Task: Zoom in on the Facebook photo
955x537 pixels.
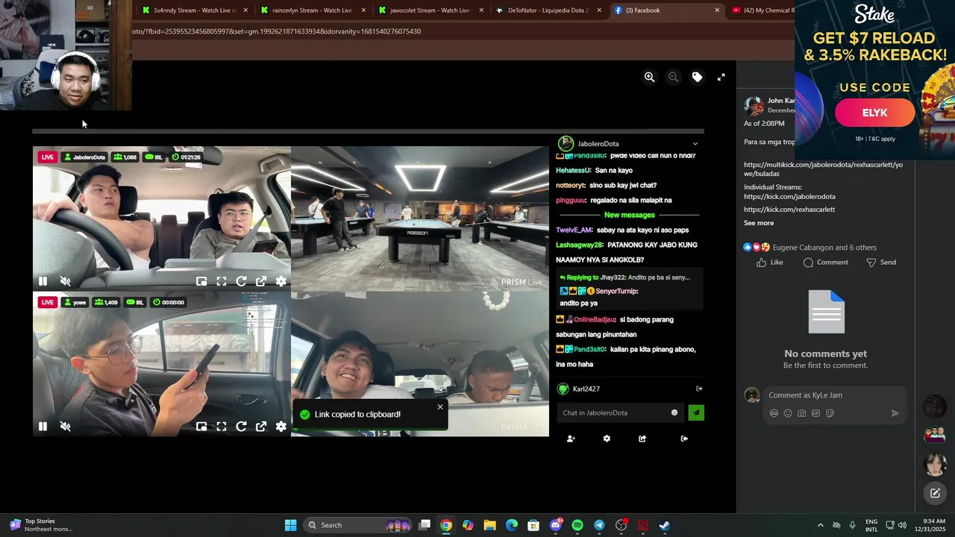Action: tap(649, 77)
